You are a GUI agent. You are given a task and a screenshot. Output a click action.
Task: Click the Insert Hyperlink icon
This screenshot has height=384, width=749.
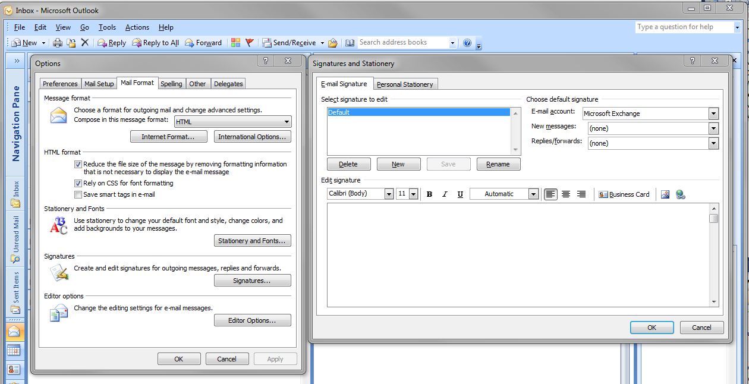pyautogui.click(x=681, y=194)
